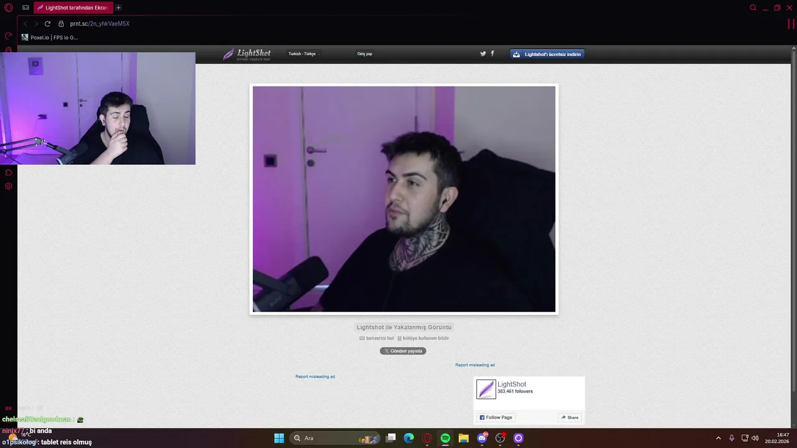The height and width of the screenshot is (448, 797).
Task: Open the Poxel.io bookmark
Action: [50, 37]
